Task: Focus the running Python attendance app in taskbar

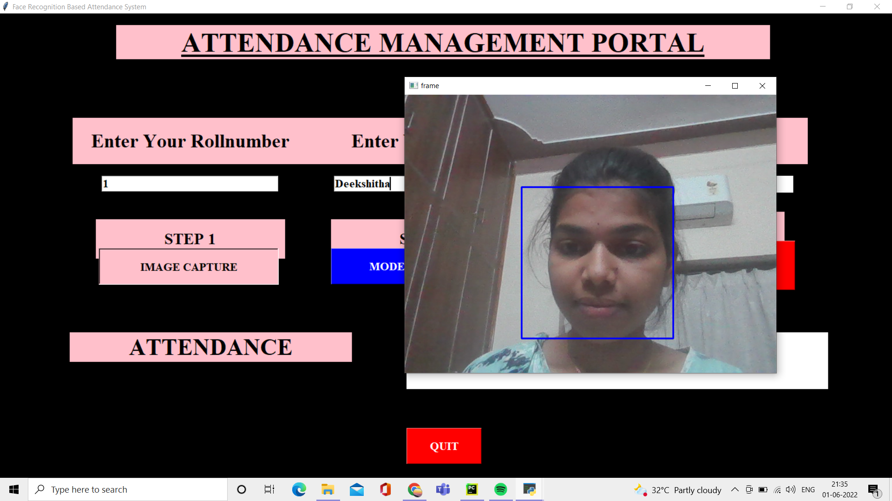Action: pos(529,489)
